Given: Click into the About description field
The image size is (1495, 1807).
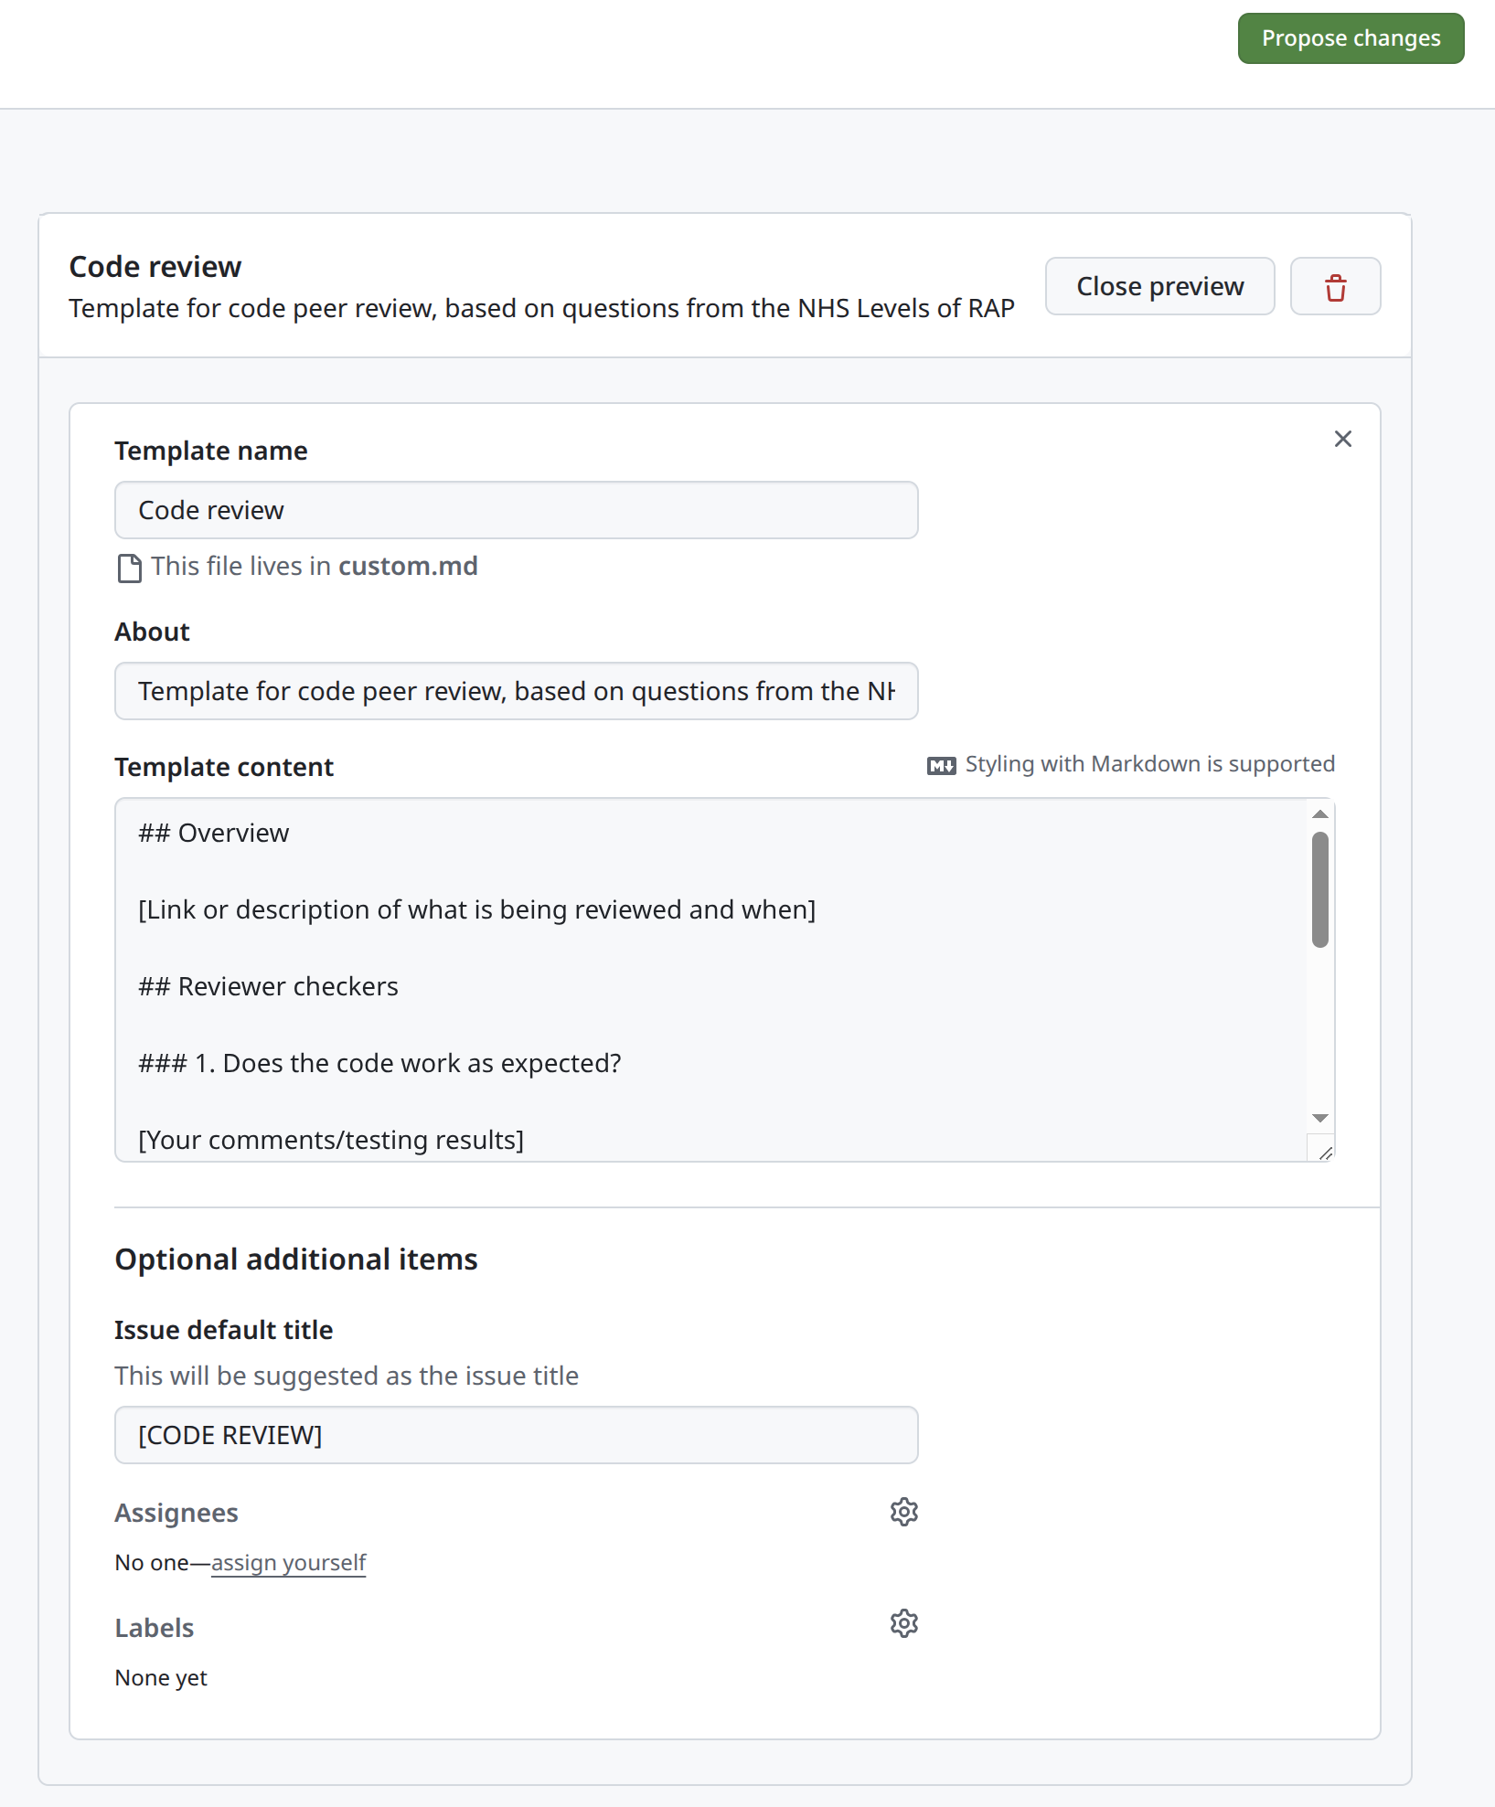Looking at the screenshot, I should pos(516,691).
